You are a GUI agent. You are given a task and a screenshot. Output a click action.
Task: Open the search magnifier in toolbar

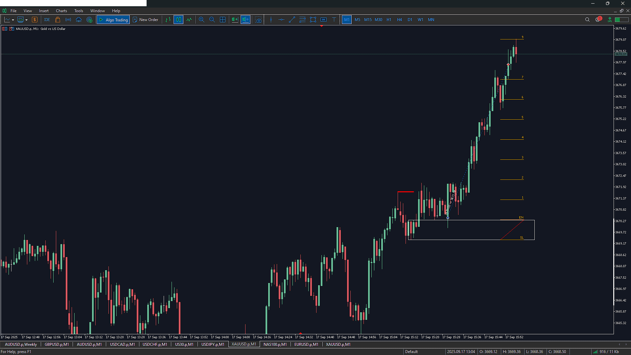click(x=587, y=20)
